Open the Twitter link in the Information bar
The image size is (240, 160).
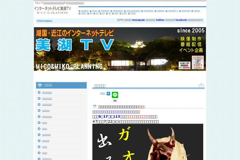(x=160, y=20)
